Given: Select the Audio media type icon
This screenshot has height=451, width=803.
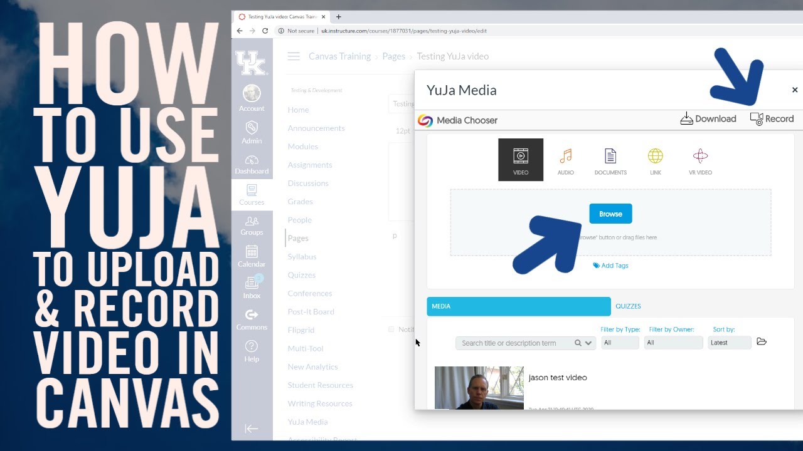Looking at the screenshot, I should (x=566, y=161).
